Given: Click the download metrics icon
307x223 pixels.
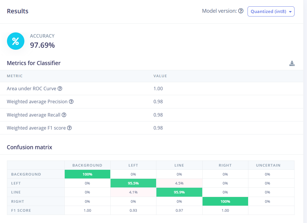Looking at the screenshot, I should (x=292, y=64).
